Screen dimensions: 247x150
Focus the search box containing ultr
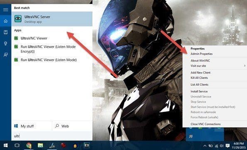[52, 136]
